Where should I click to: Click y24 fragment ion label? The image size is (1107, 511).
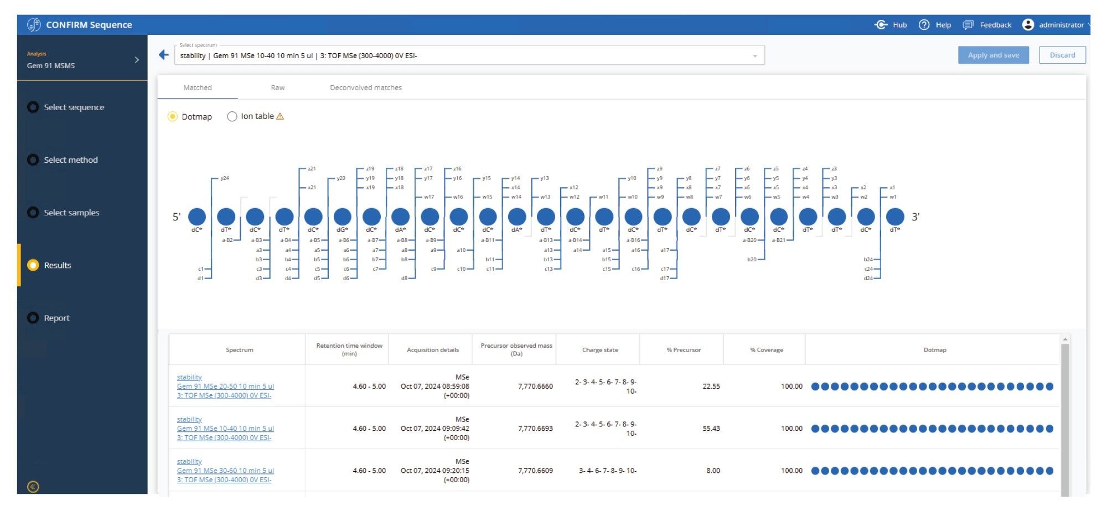coord(225,178)
